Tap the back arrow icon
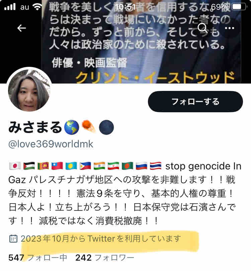The width and height of the screenshot is (251, 271). pyautogui.click(x=22, y=28)
